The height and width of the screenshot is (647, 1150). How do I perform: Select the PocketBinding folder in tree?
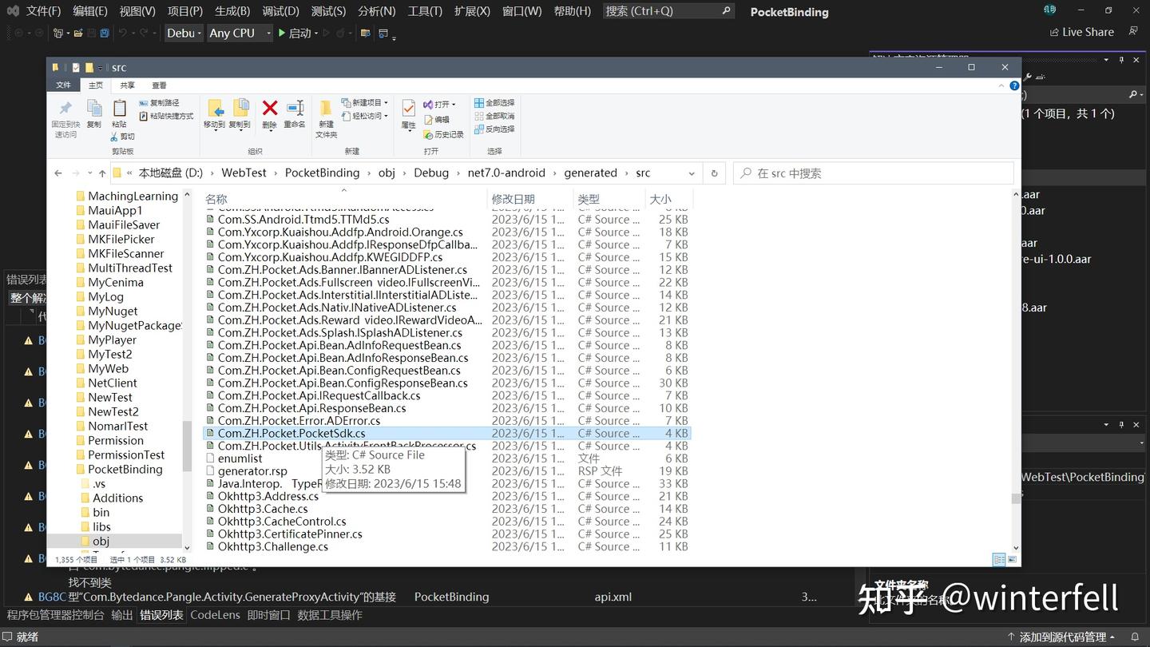point(125,469)
